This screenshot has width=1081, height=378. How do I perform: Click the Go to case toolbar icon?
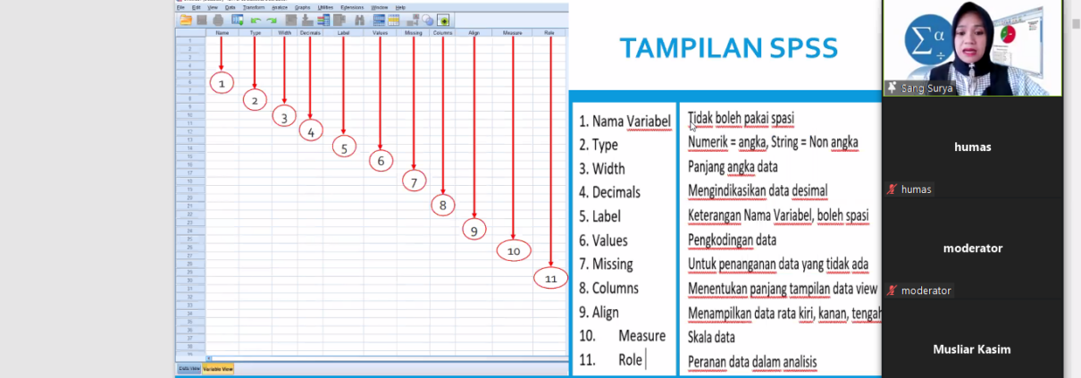click(291, 20)
